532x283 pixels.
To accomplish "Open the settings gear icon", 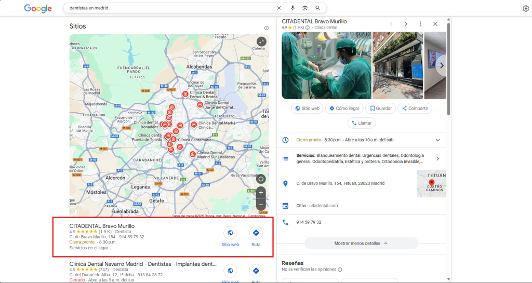I will pyautogui.click(x=526, y=8).
